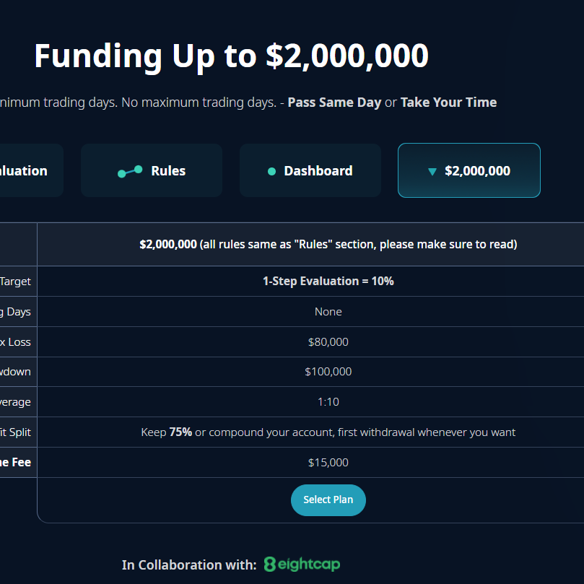Open the partially visible Evaluation tab
Viewport: 584px width, 584px height.
(x=28, y=170)
